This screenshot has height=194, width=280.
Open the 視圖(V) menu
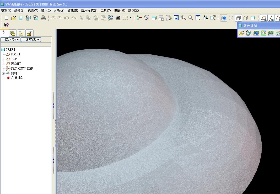pos(33,11)
